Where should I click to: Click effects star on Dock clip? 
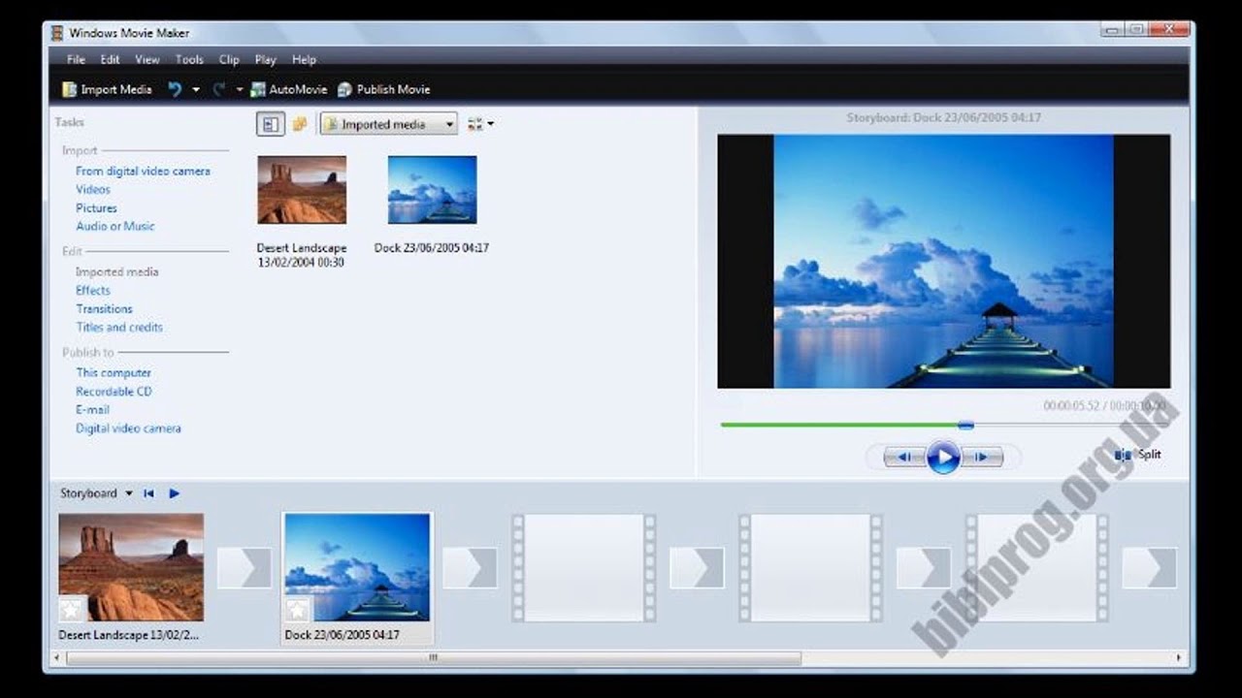[298, 609]
